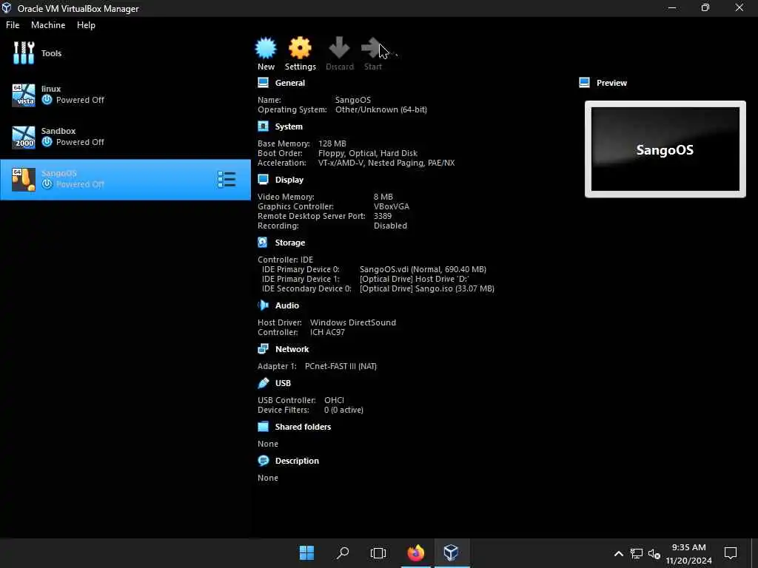
Task: Open the Display section header
Action: tap(289, 180)
